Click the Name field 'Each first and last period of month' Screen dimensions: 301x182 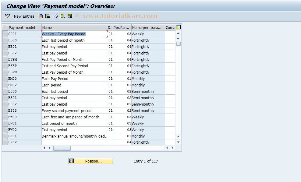(74, 117)
